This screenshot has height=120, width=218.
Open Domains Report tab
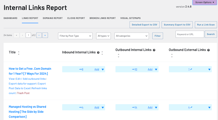click(x=53, y=18)
